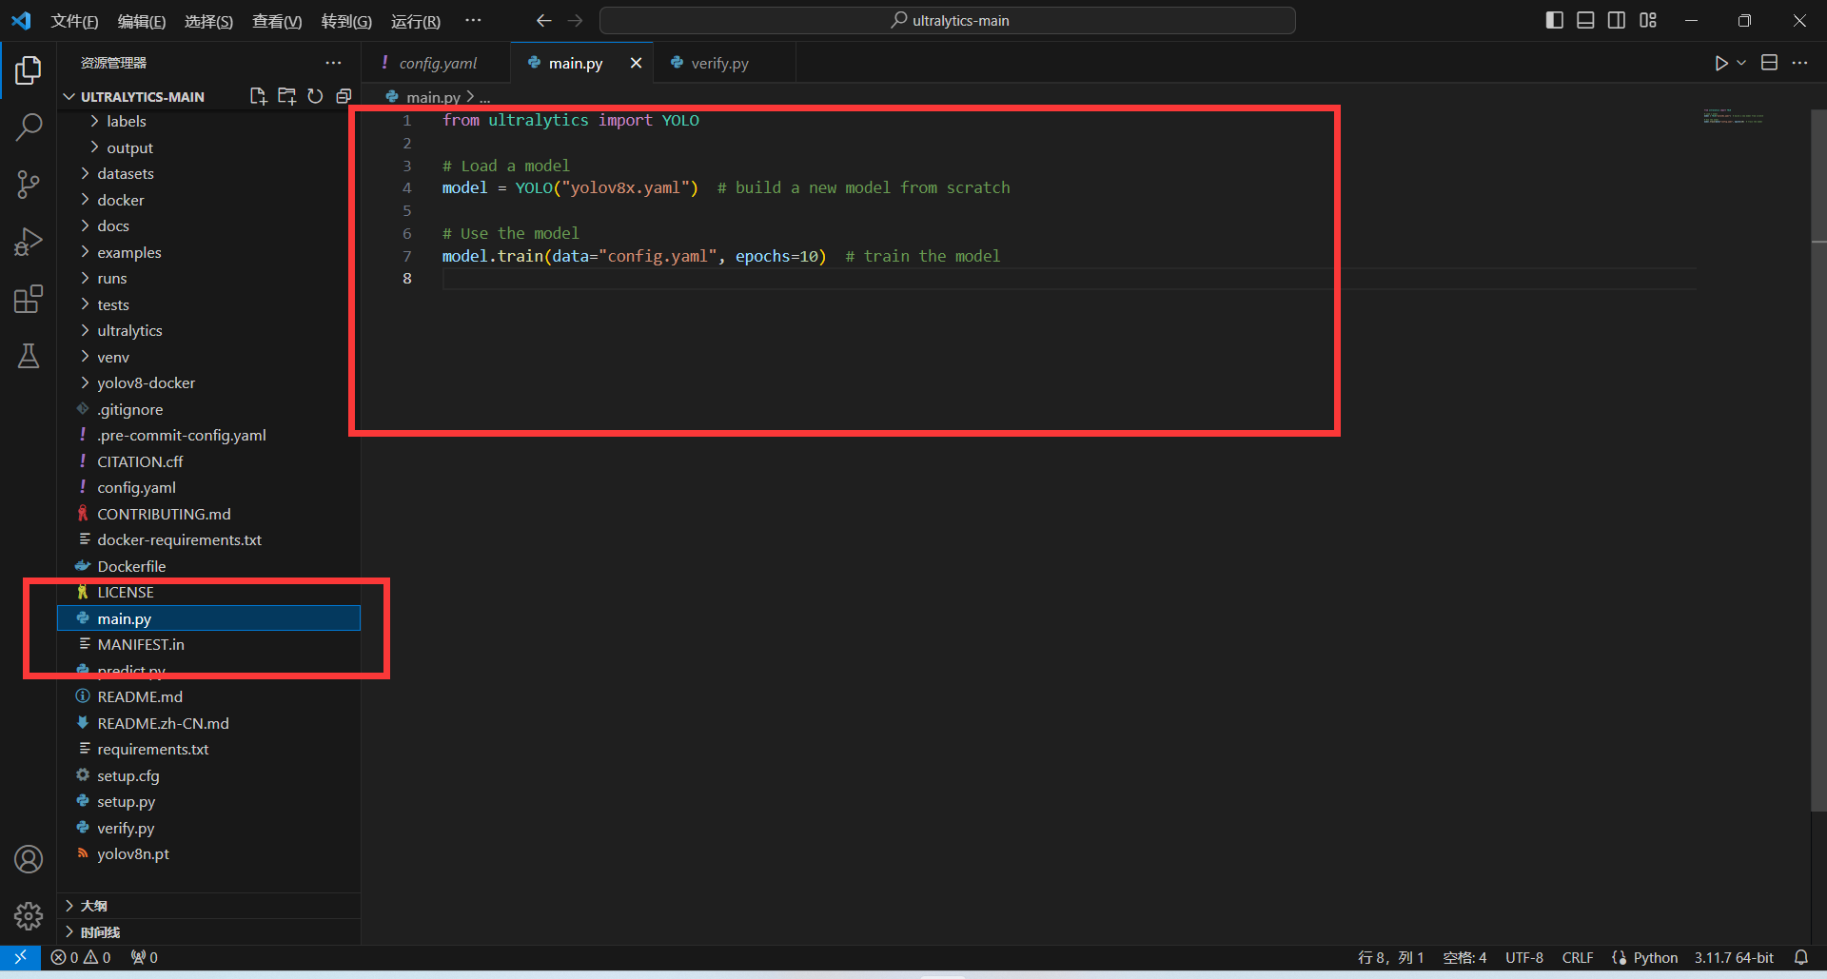Open run options dropdown arrow
The height and width of the screenshot is (979, 1827).
(1741, 63)
